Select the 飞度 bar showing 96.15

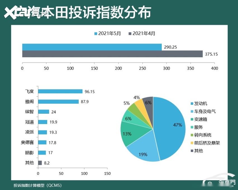click(x=60, y=91)
